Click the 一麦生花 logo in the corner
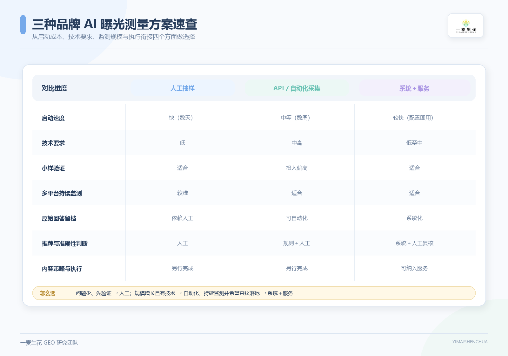The image size is (508, 356). [465, 26]
